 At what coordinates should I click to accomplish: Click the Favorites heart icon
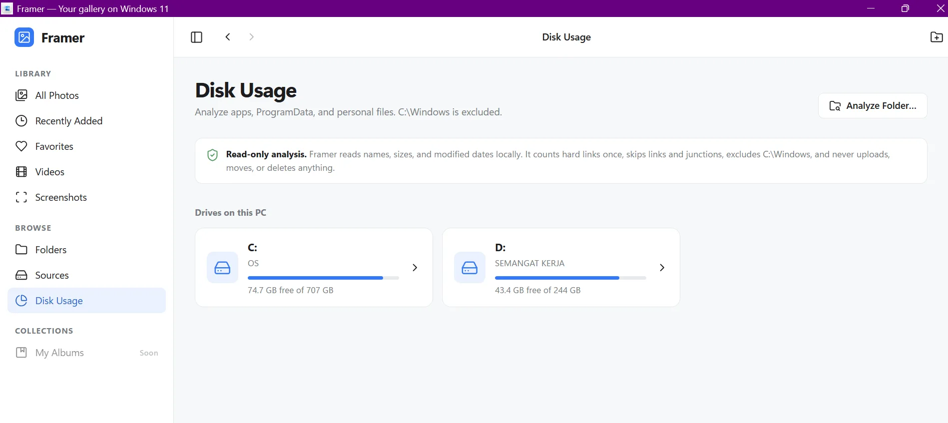click(21, 146)
